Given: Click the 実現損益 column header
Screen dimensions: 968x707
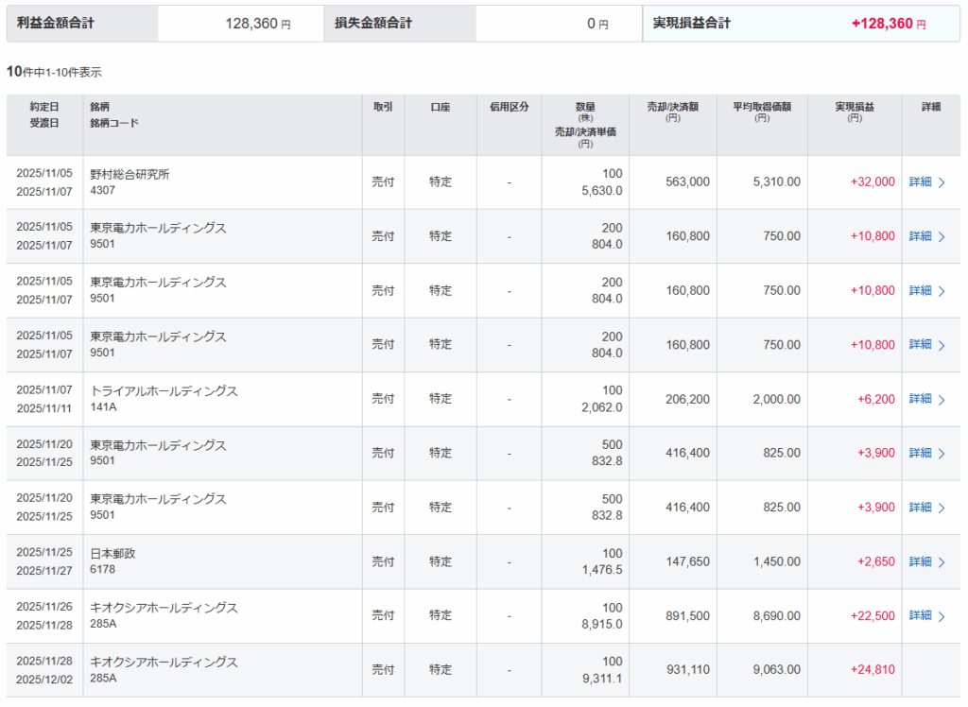Looking at the screenshot, I should 855,112.
